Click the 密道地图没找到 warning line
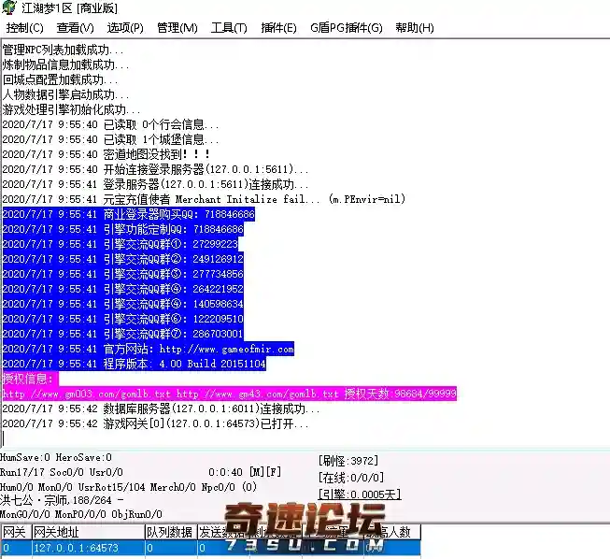 click(106, 154)
